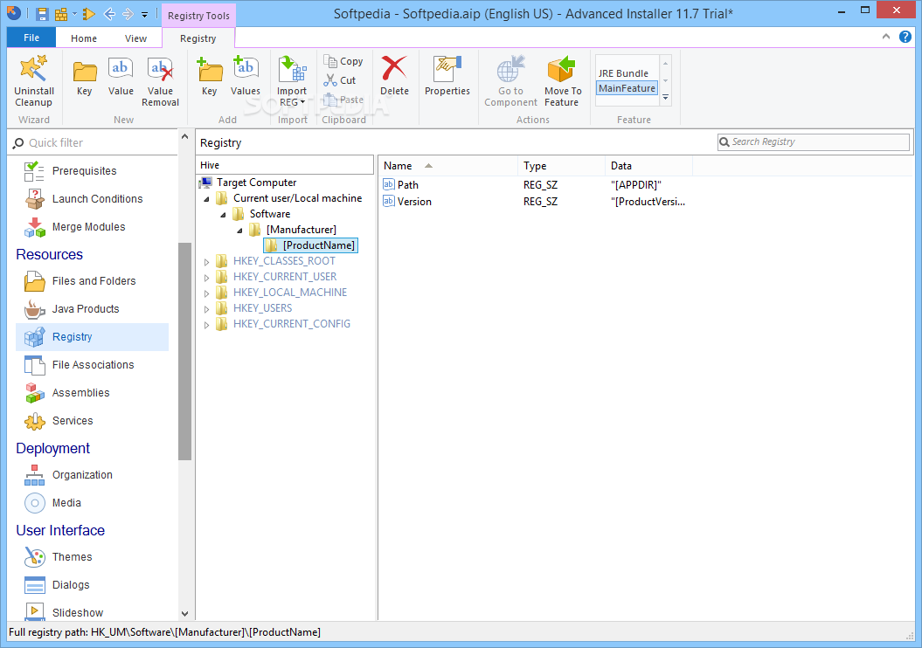Expand the HKEY_USERS hive

[x=206, y=309]
